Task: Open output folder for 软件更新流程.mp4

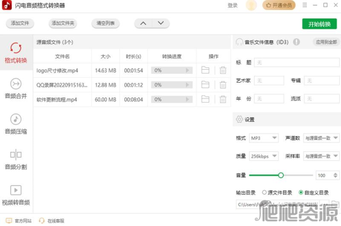Action: click(205, 99)
